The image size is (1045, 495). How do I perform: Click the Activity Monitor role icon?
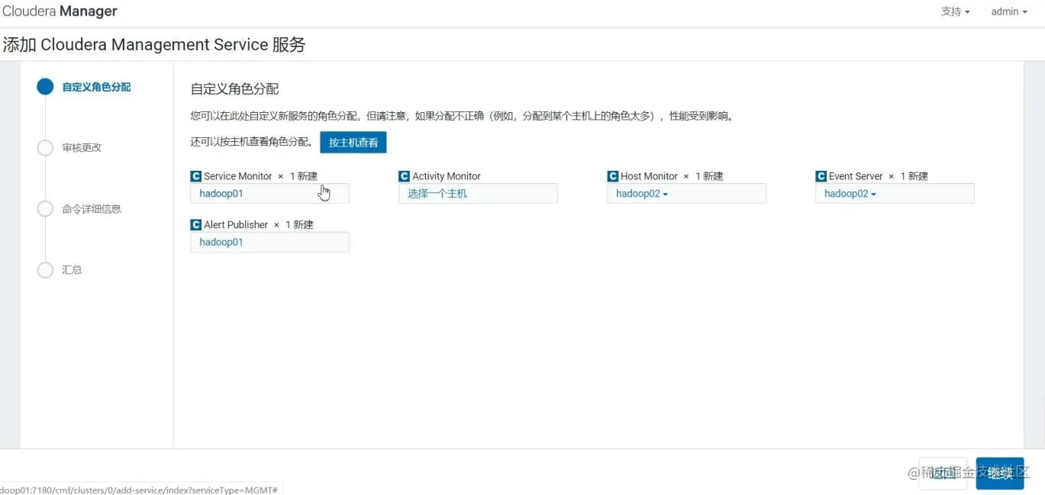click(404, 176)
